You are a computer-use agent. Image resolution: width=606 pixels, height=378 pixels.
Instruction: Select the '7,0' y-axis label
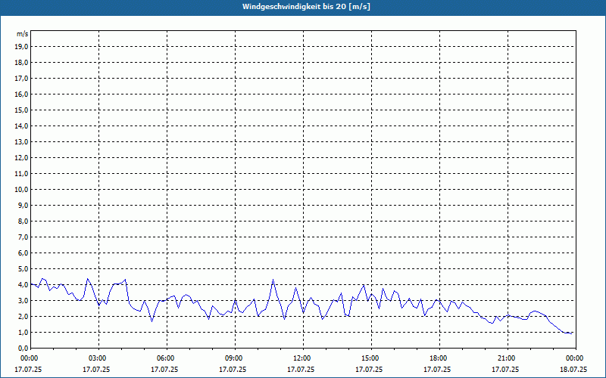pyautogui.click(x=23, y=237)
